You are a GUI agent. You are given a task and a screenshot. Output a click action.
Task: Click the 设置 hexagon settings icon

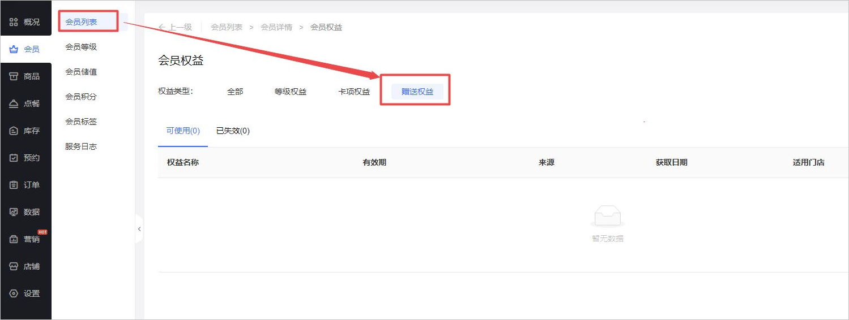pos(14,293)
